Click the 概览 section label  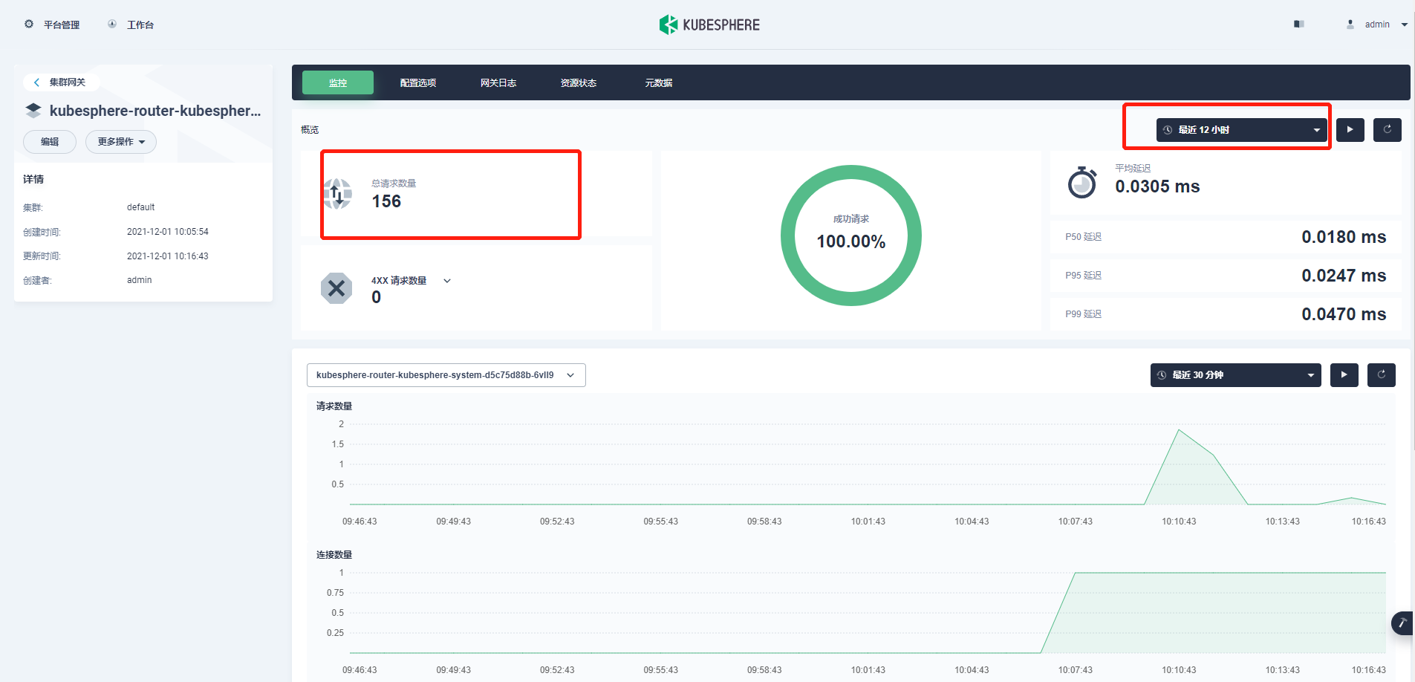(x=310, y=130)
